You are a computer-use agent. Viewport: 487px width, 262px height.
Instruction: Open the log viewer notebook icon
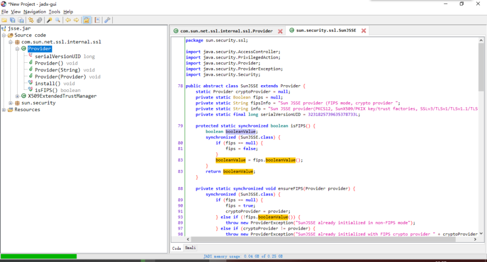(97, 20)
